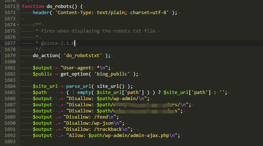Click line number 1681 in gutter
This screenshot has height=146, width=263.
[10, 68]
